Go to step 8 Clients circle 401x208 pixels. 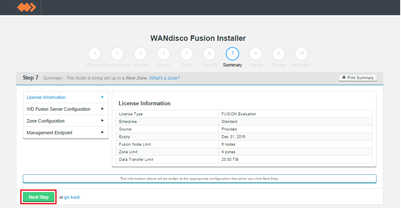(x=256, y=53)
